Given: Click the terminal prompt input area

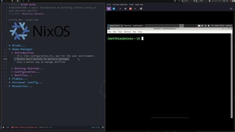Looking at the screenshot, I should [142, 38].
